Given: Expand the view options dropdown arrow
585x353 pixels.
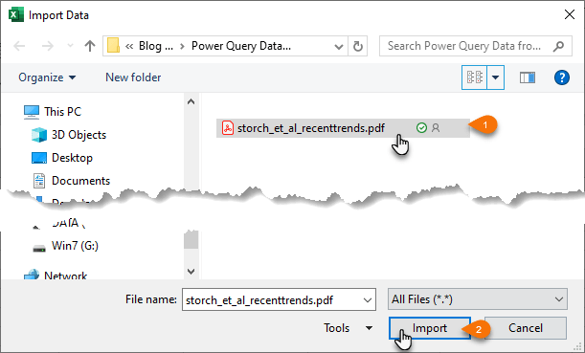Looking at the screenshot, I should point(495,77).
